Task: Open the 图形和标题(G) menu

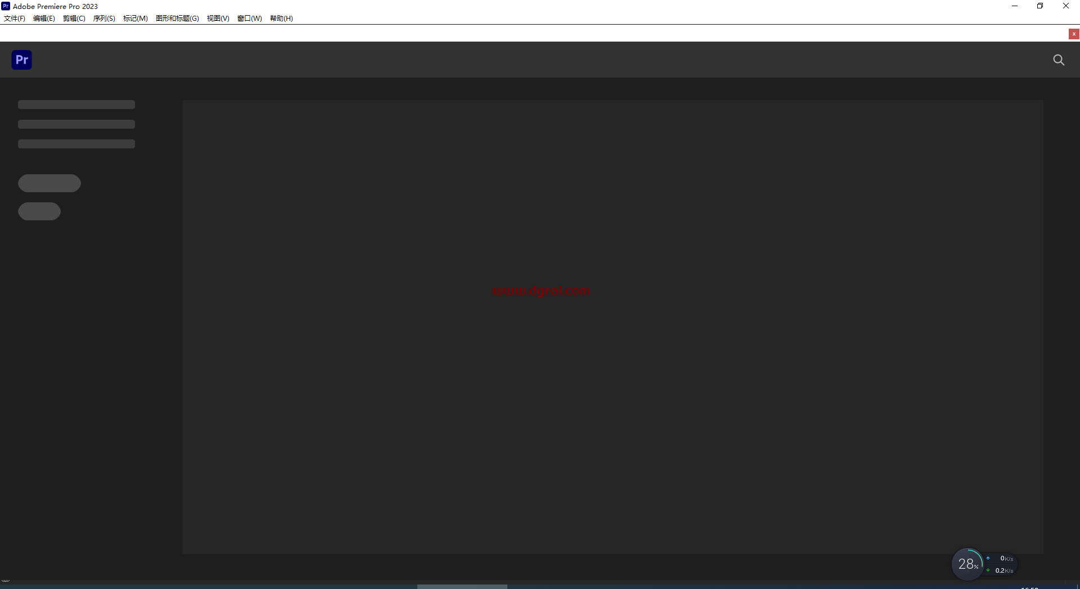Action: coord(177,18)
